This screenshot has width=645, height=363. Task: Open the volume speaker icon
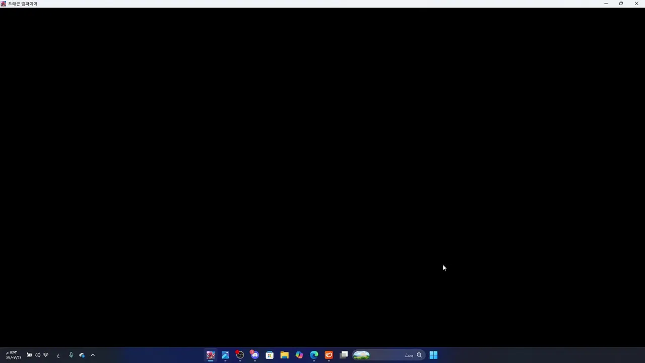pyautogui.click(x=37, y=355)
